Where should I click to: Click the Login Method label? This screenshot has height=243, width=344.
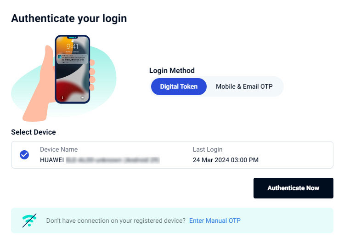(x=172, y=71)
